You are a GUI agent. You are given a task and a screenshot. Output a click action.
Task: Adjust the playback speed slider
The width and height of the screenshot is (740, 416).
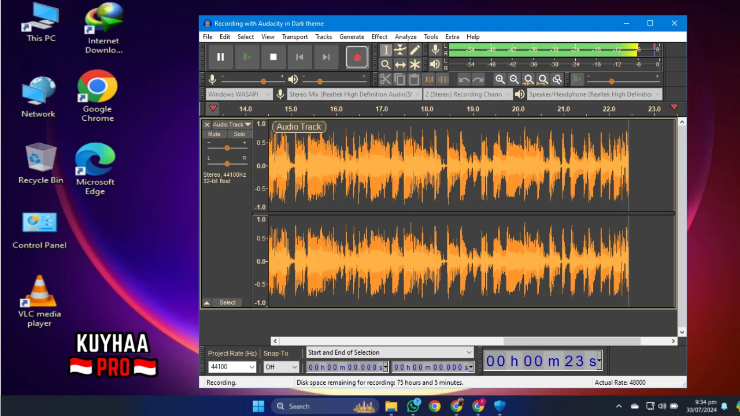tap(612, 81)
